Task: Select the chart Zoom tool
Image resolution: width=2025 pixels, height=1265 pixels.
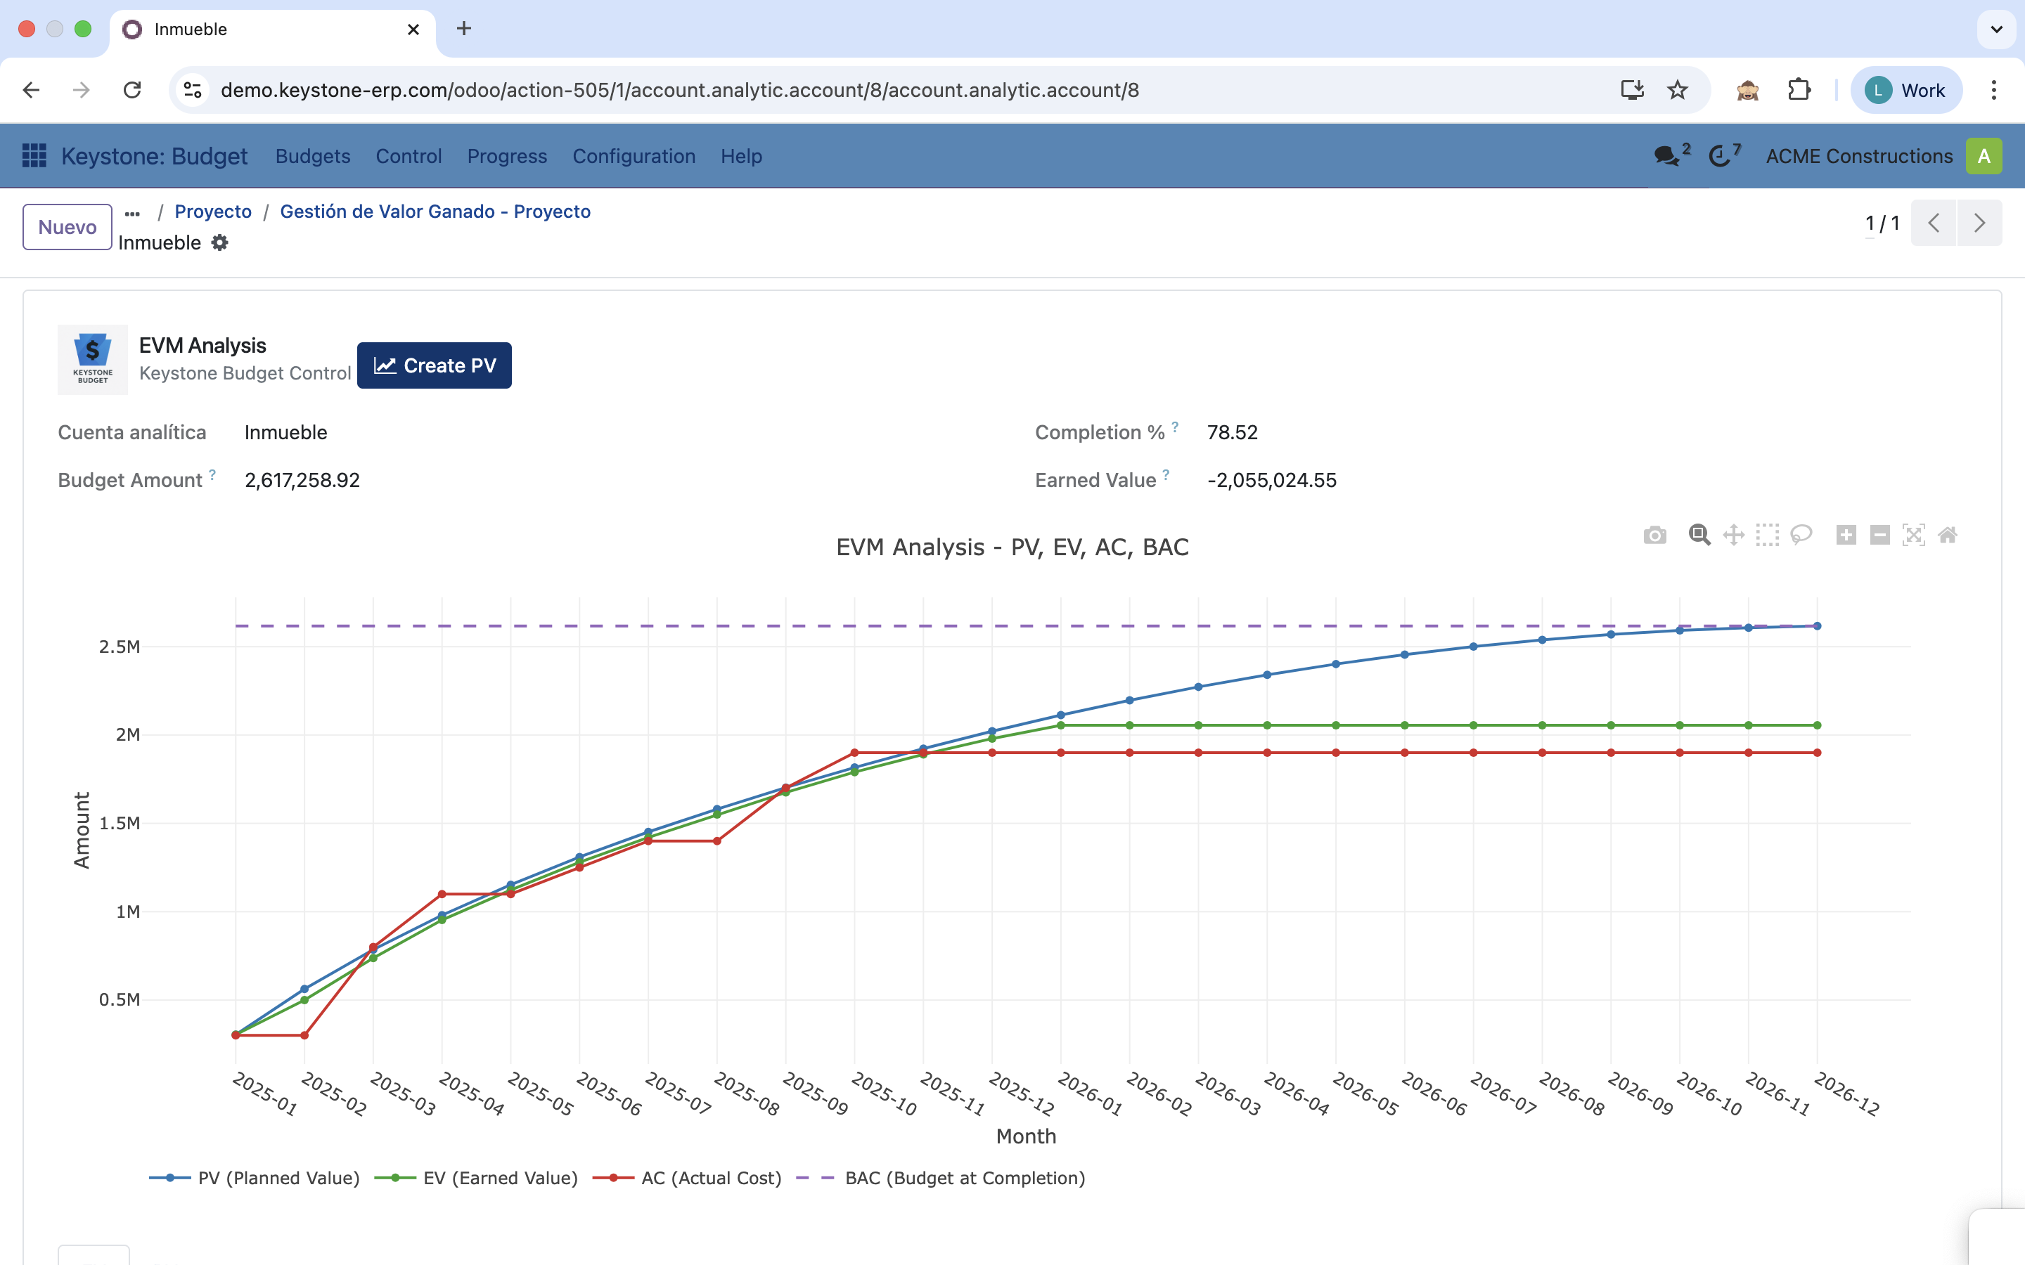Action: (1699, 536)
